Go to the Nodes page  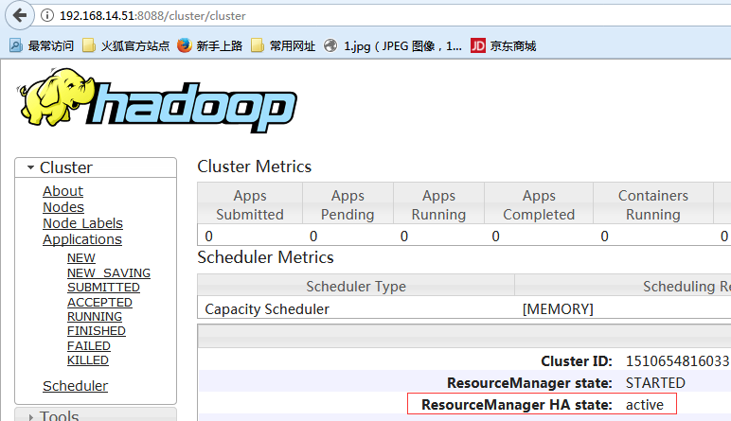click(x=63, y=207)
